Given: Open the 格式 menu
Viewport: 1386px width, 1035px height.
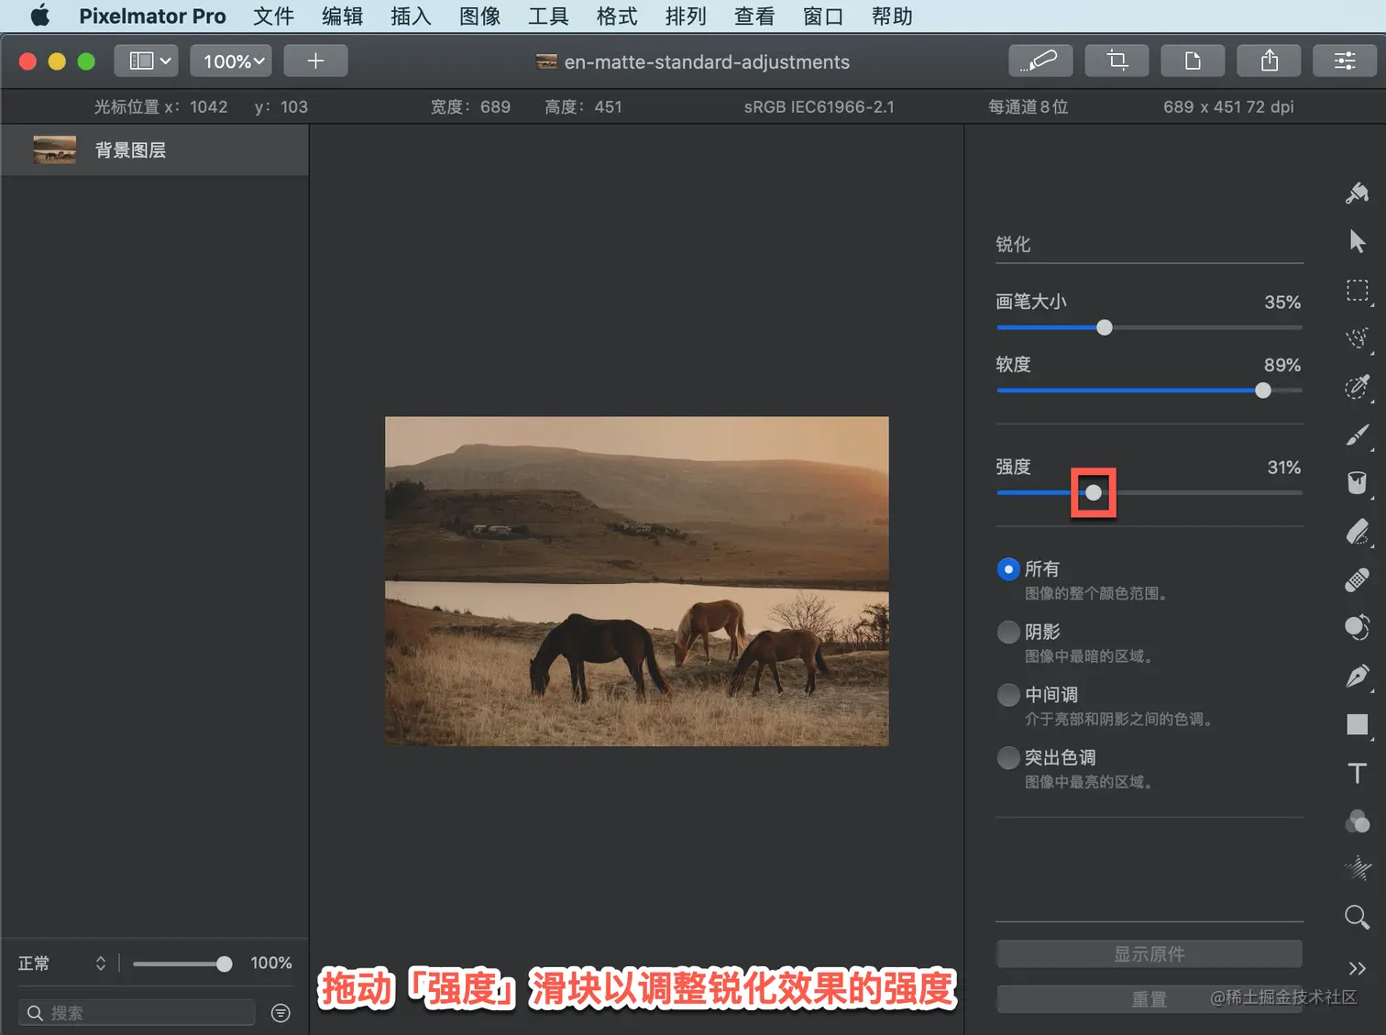Looking at the screenshot, I should point(617,16).
